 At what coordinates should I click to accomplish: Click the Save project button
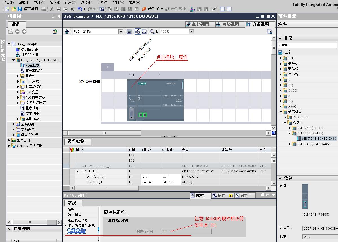coord(28,9)
